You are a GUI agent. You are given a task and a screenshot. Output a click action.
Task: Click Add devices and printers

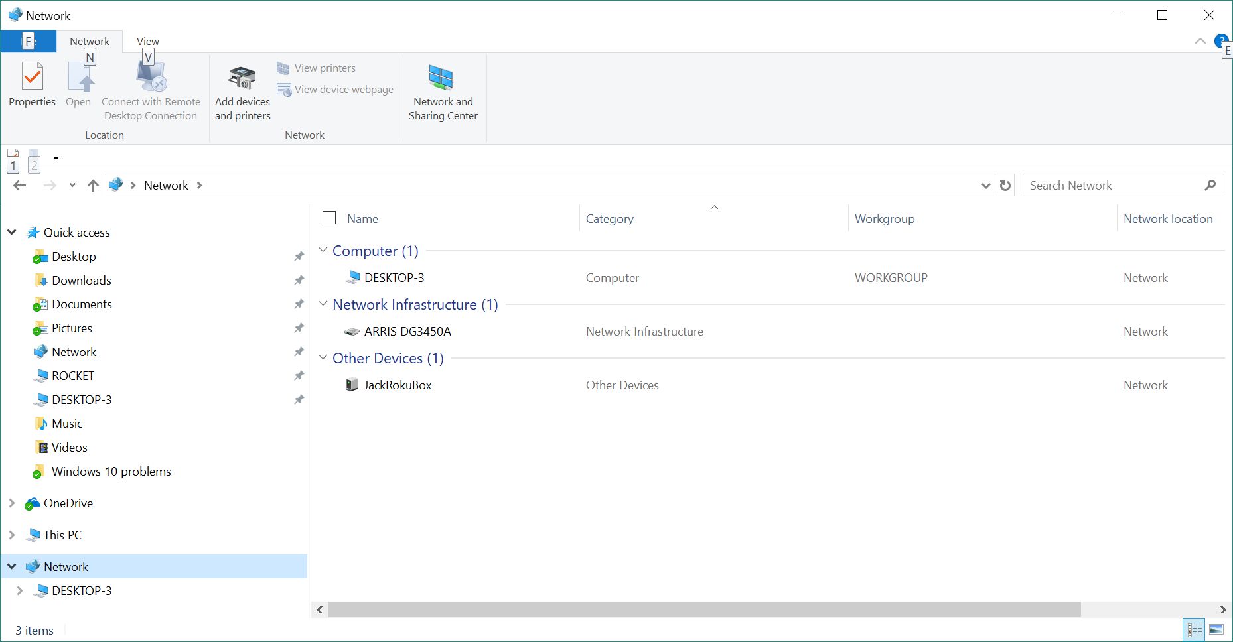pos(242,92)
